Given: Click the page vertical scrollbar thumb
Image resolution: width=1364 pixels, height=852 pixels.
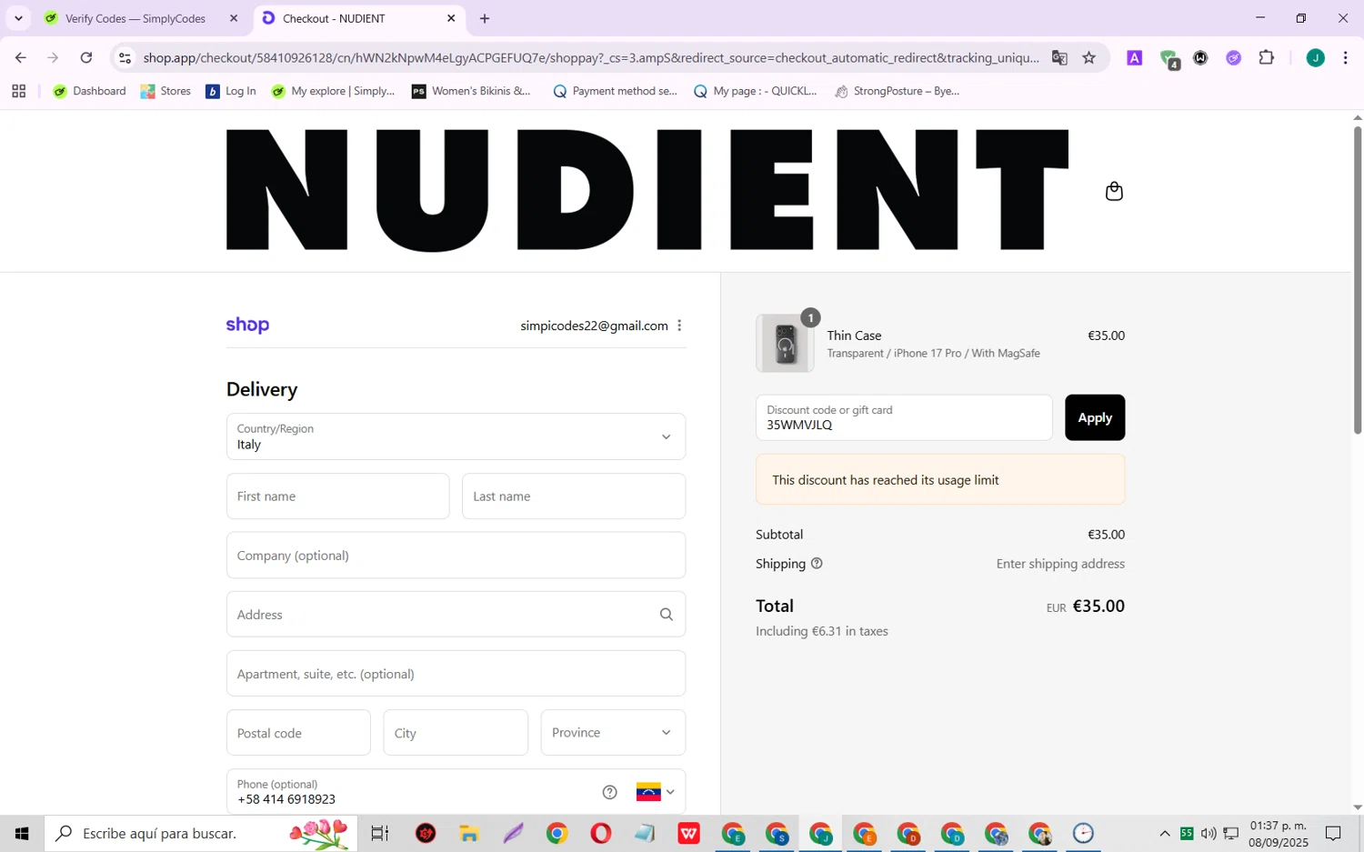Looking at the screenshot, I should pos(1358,280).
